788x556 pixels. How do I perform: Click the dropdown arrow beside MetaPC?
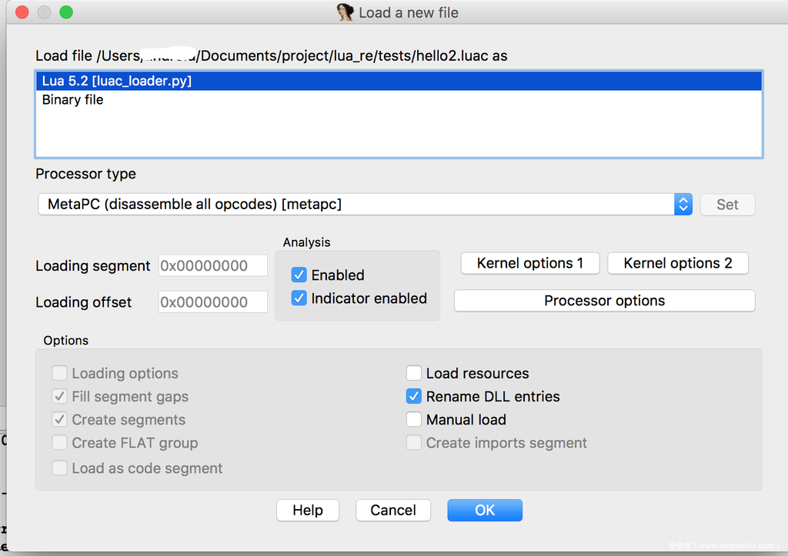pyautogui.click(x=683, y=205)
